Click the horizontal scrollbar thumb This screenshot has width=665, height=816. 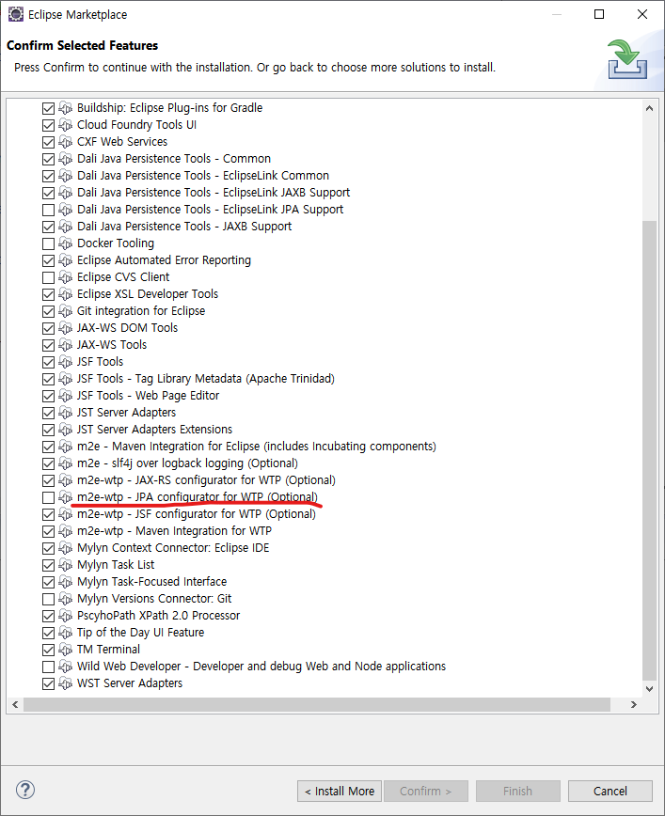(x=317, y=705)
